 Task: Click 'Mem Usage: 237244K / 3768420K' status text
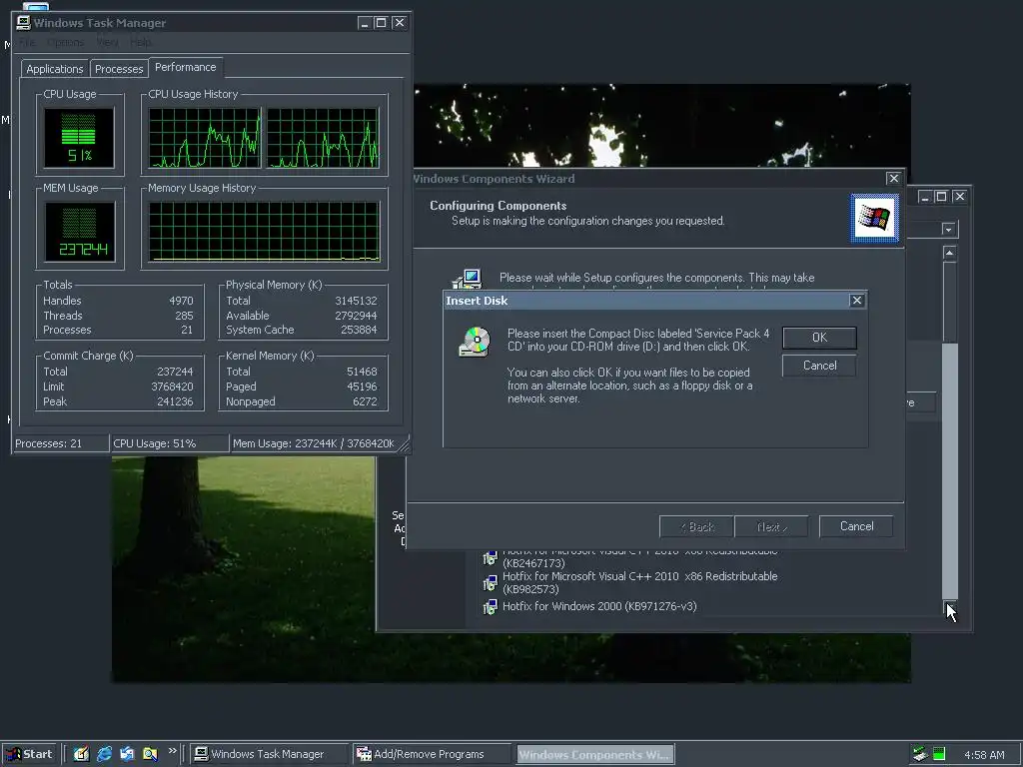pos(313,443)
